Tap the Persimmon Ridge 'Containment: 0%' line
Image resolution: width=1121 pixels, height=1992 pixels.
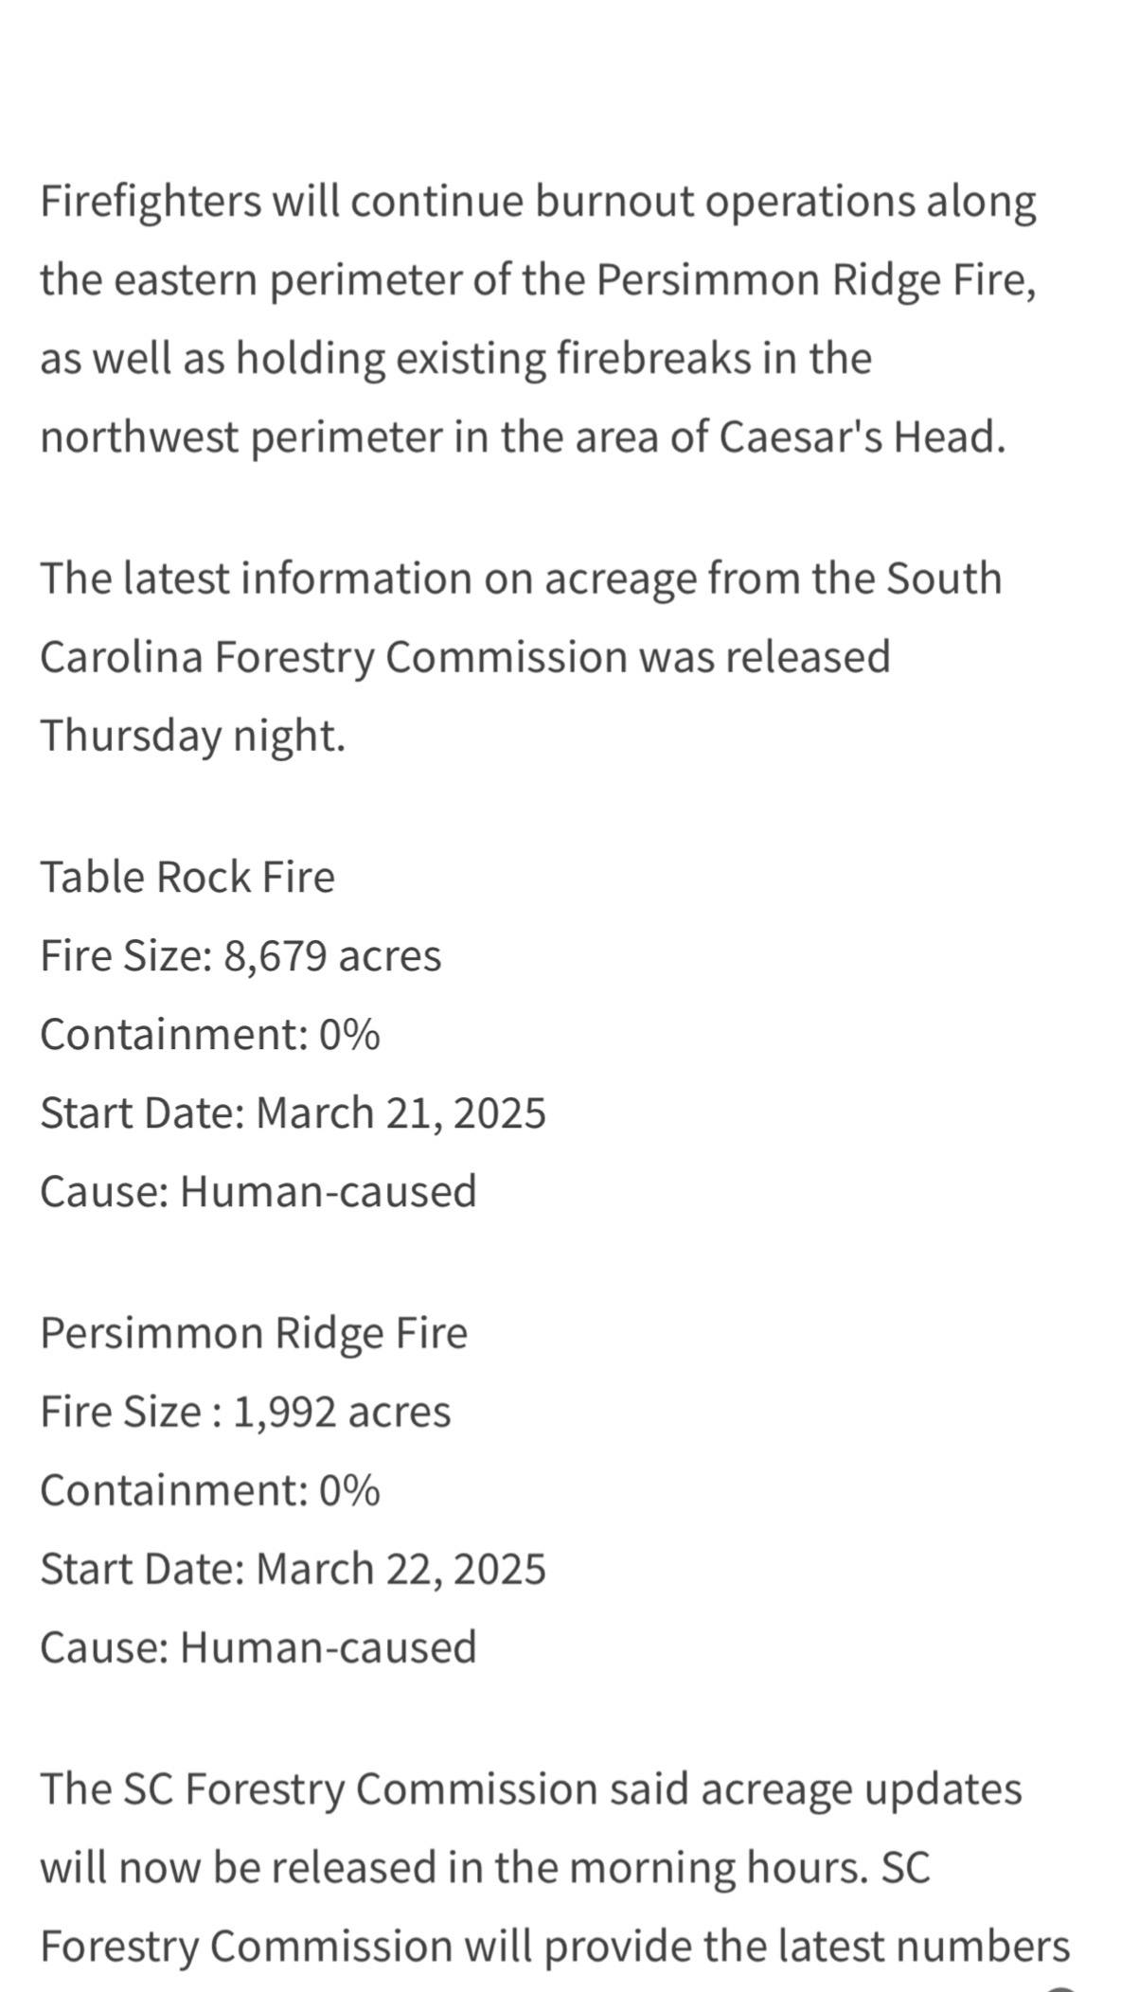tap(210, 1490)
